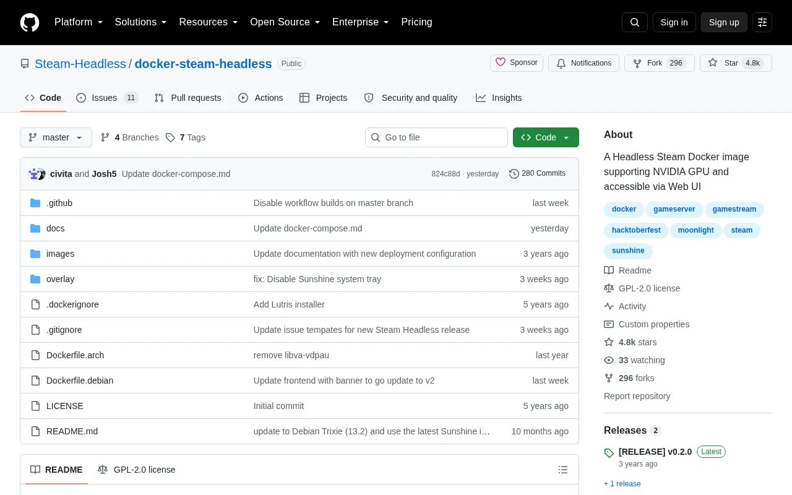Image resolution: width=792 pixels, height=495 pixels.
Task: Click the star icon beside 4.8k stars
Action: pos(609,342)
